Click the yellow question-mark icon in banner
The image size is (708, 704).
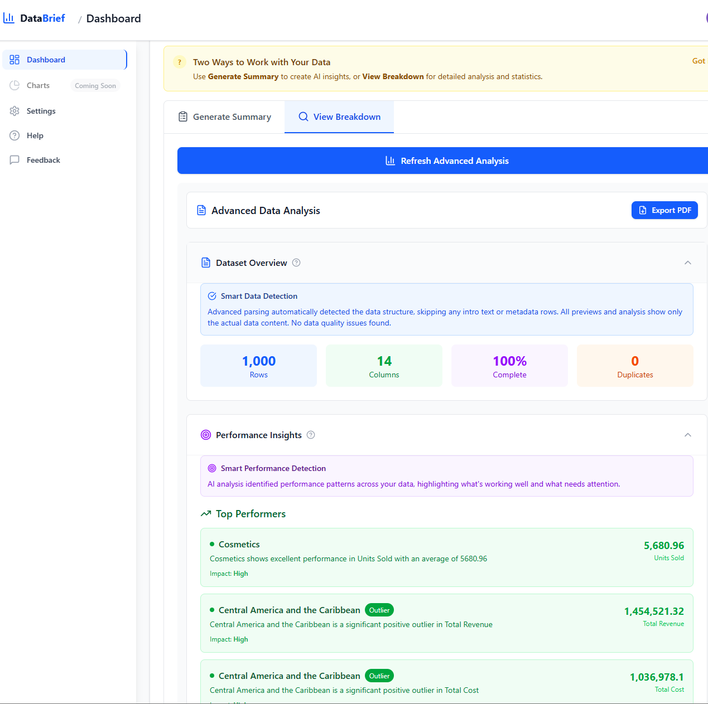179,62
